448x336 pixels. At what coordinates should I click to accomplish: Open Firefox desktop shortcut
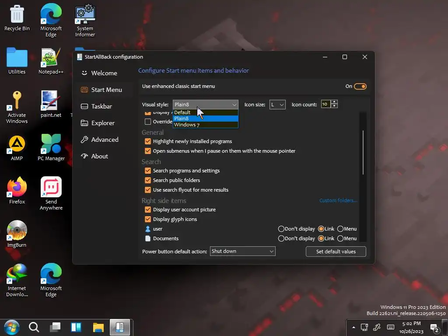17,191
